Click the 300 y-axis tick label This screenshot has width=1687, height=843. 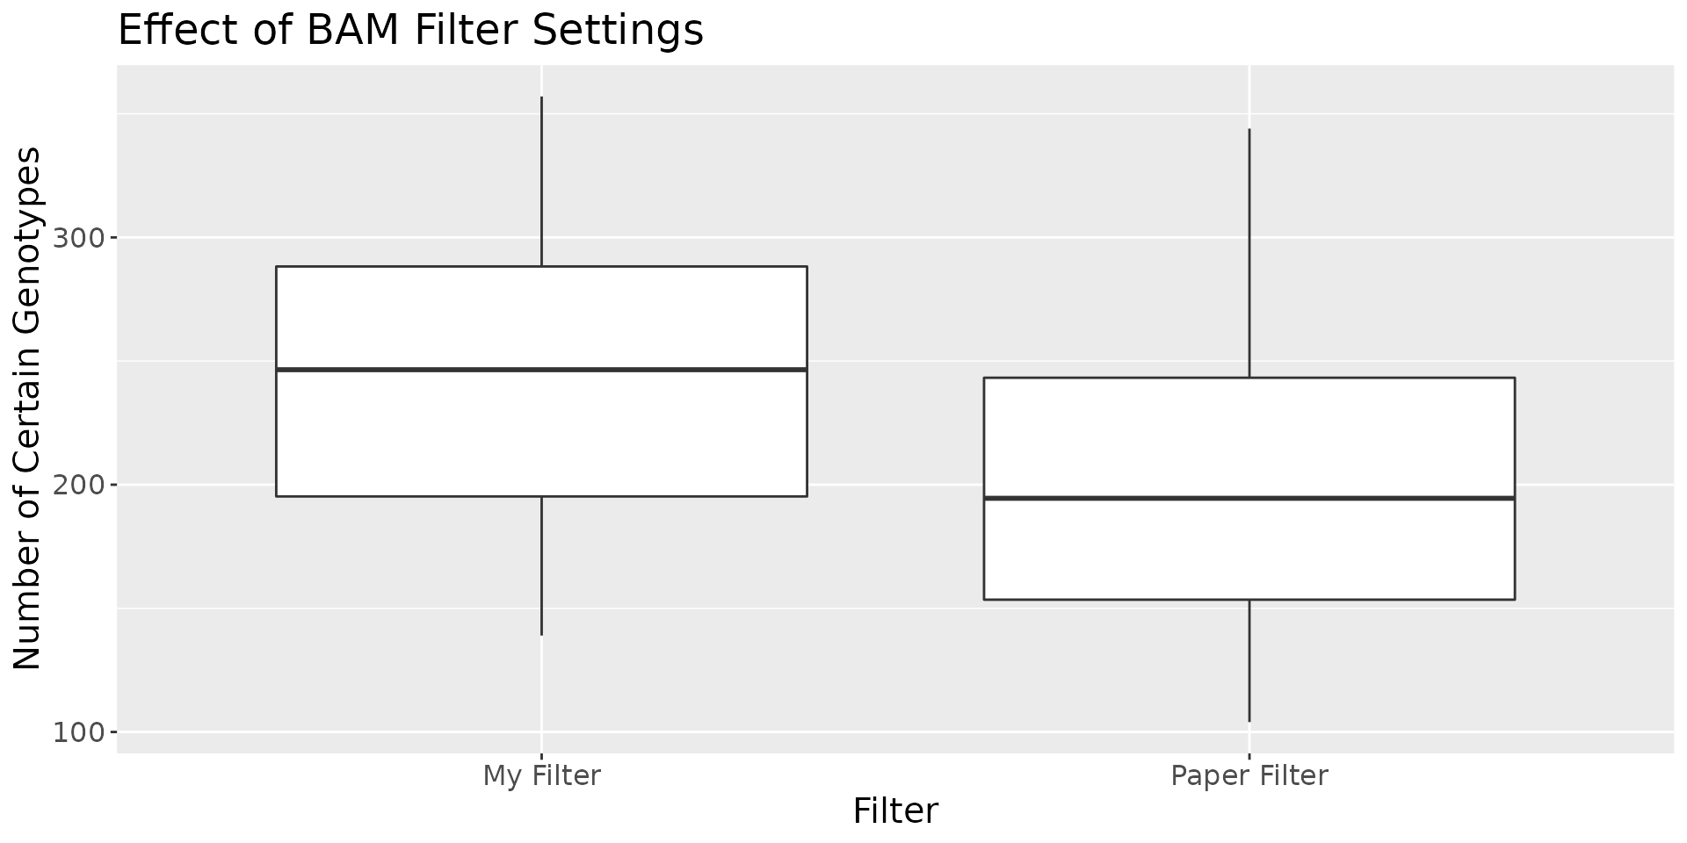pyautogui.click(x=79, y=238)
